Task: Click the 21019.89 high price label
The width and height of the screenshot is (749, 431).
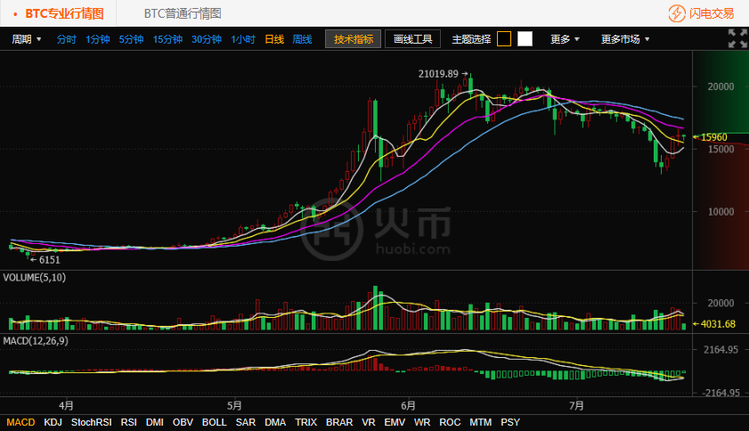Action: 438,74
